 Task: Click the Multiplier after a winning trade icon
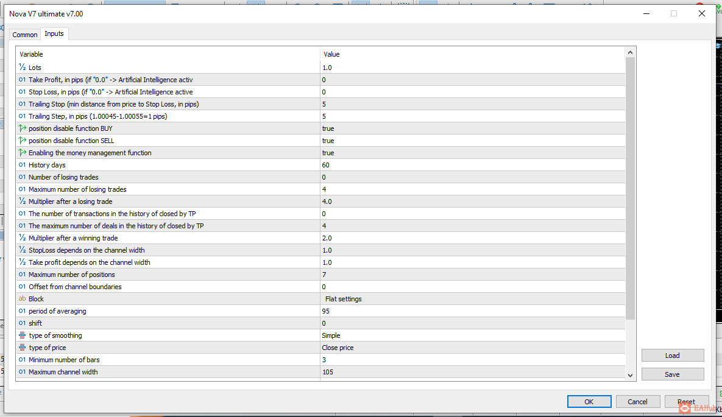pyautogui.click(x=22, y=238)
